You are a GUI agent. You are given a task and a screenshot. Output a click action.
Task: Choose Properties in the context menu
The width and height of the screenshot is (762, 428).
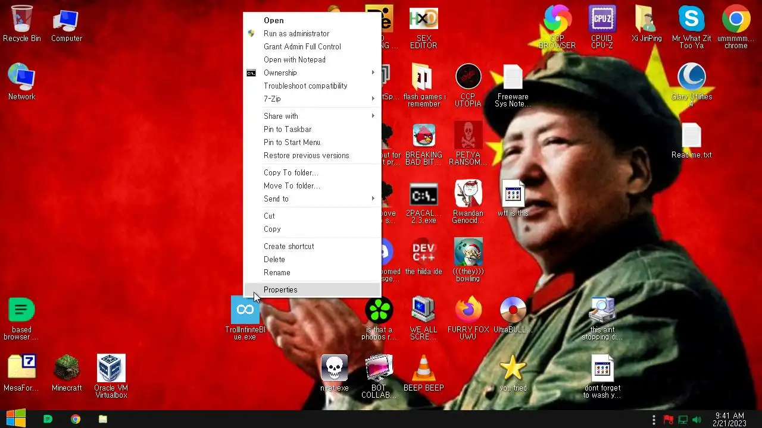312,289
